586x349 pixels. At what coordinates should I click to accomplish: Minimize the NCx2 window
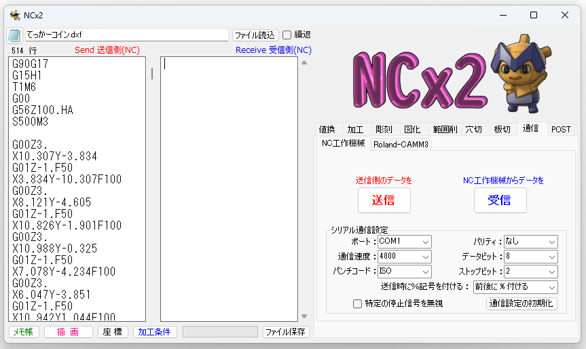point(503,15)
